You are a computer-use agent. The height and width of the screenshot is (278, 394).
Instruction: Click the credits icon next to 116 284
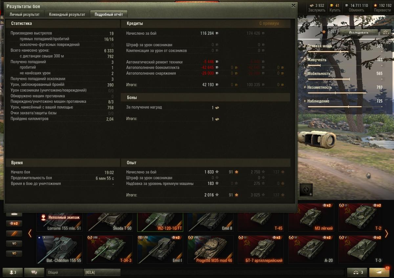217,33
